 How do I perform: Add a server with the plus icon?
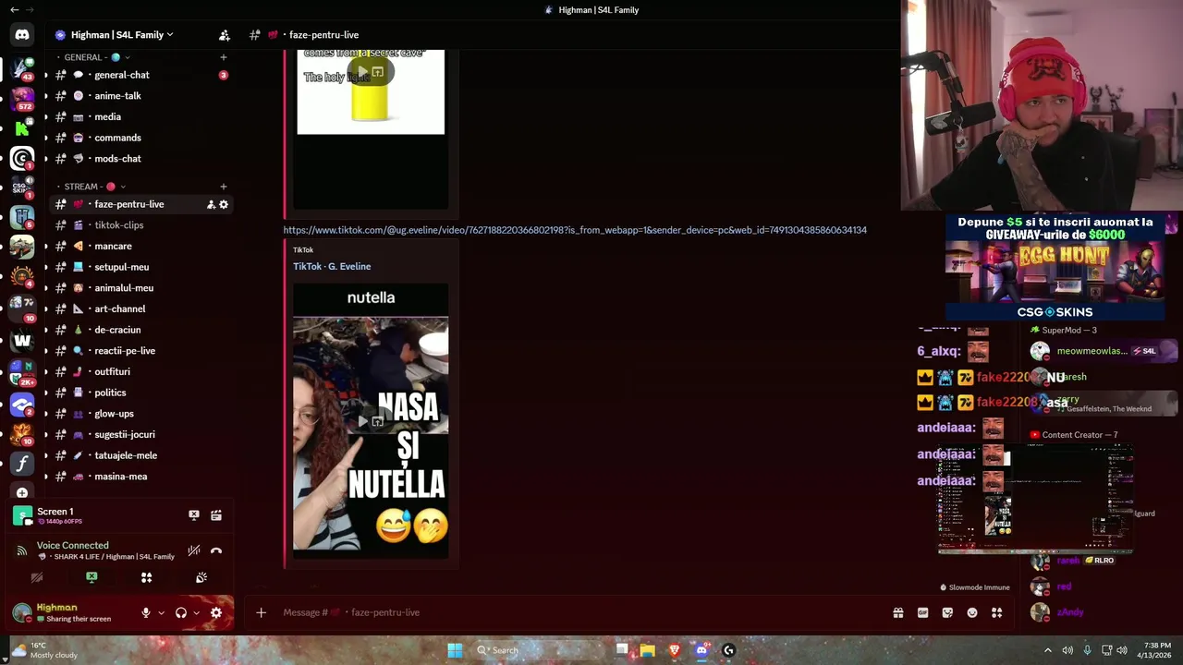click(x=22, y=492)
